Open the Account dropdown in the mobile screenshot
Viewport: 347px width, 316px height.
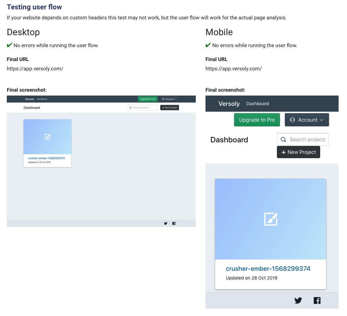[x=307, y=120]
